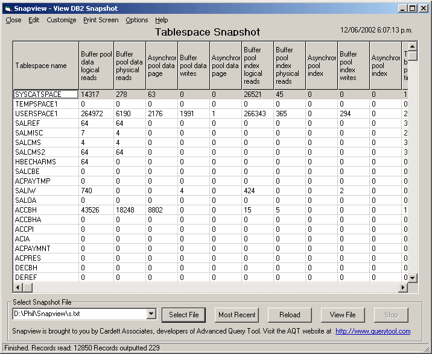Click the horizontal scrollbar left arrow
432x354 pixels.
click(18, 288)
